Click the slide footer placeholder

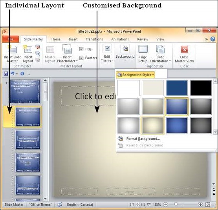click(130, 192)
